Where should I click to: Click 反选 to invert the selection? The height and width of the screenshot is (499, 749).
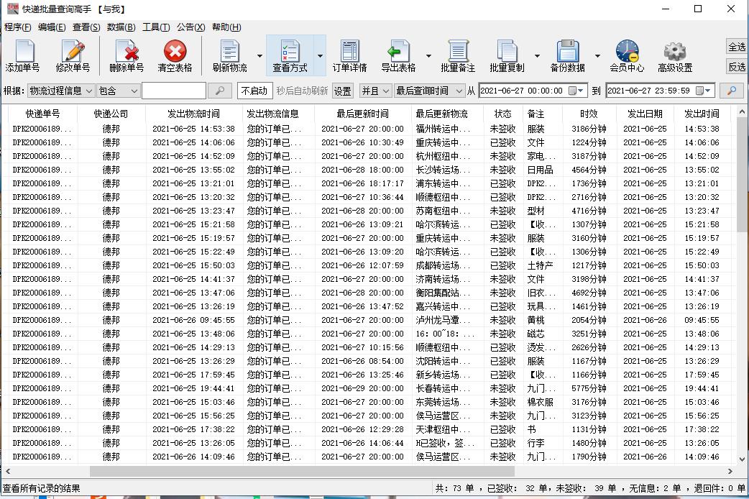coord(738,67)
